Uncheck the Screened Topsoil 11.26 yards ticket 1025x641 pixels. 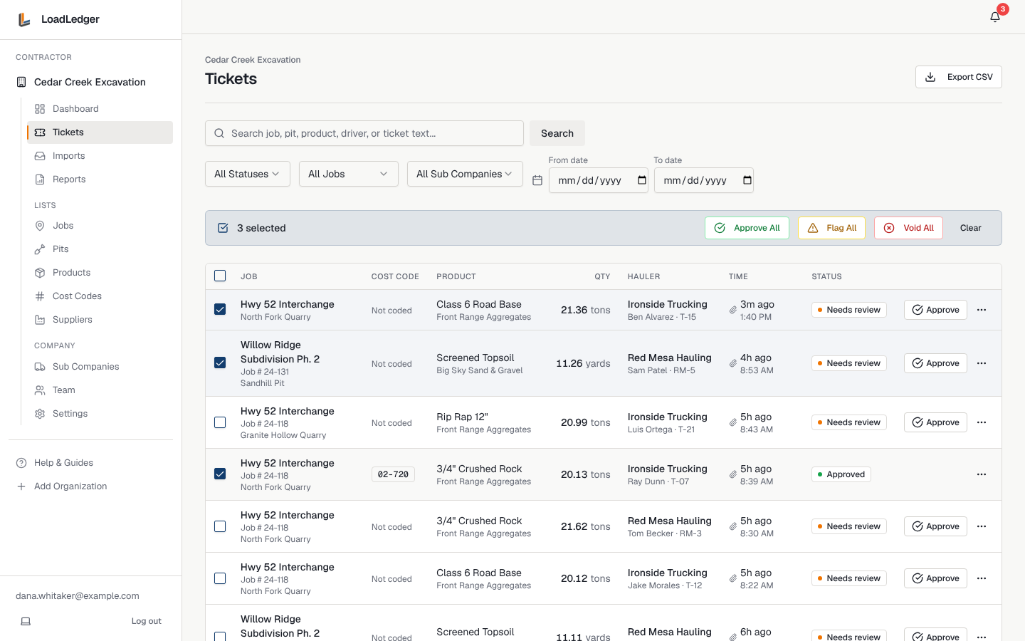pyautogui.click(x=220, y=363)
